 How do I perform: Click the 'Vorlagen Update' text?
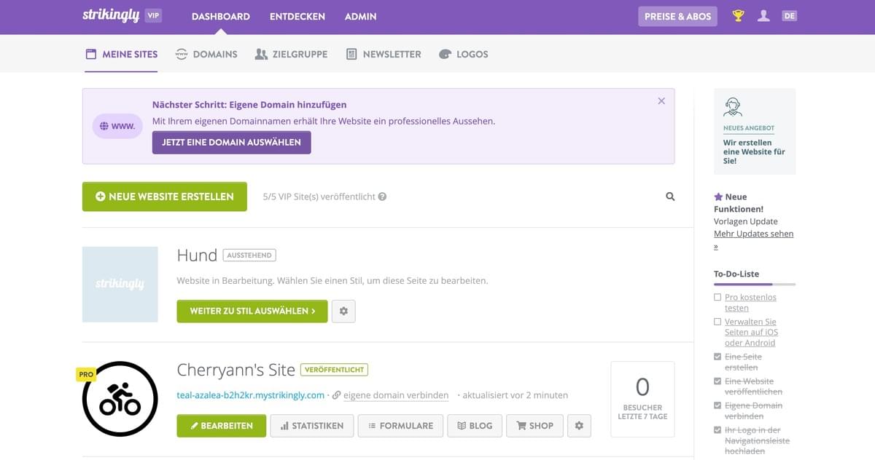[746, 221]
